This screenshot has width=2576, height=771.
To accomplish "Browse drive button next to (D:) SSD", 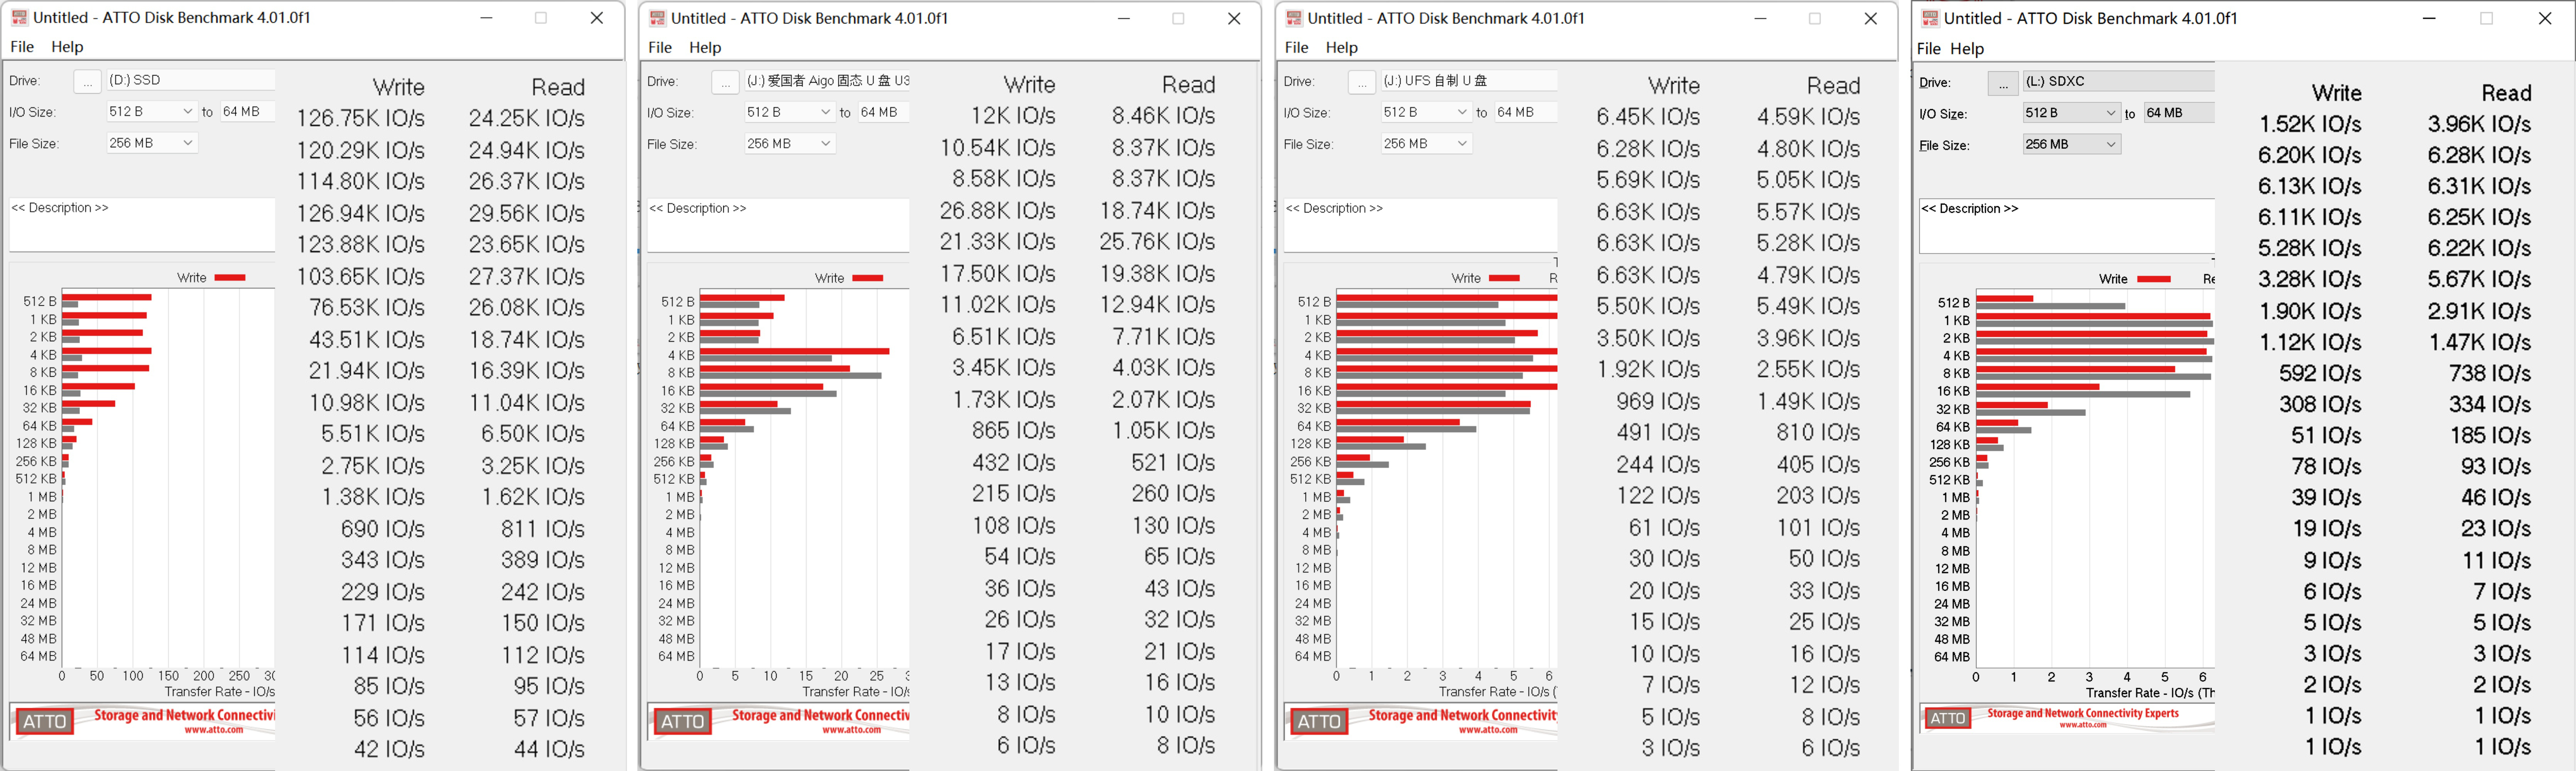I will click(87, 81).
